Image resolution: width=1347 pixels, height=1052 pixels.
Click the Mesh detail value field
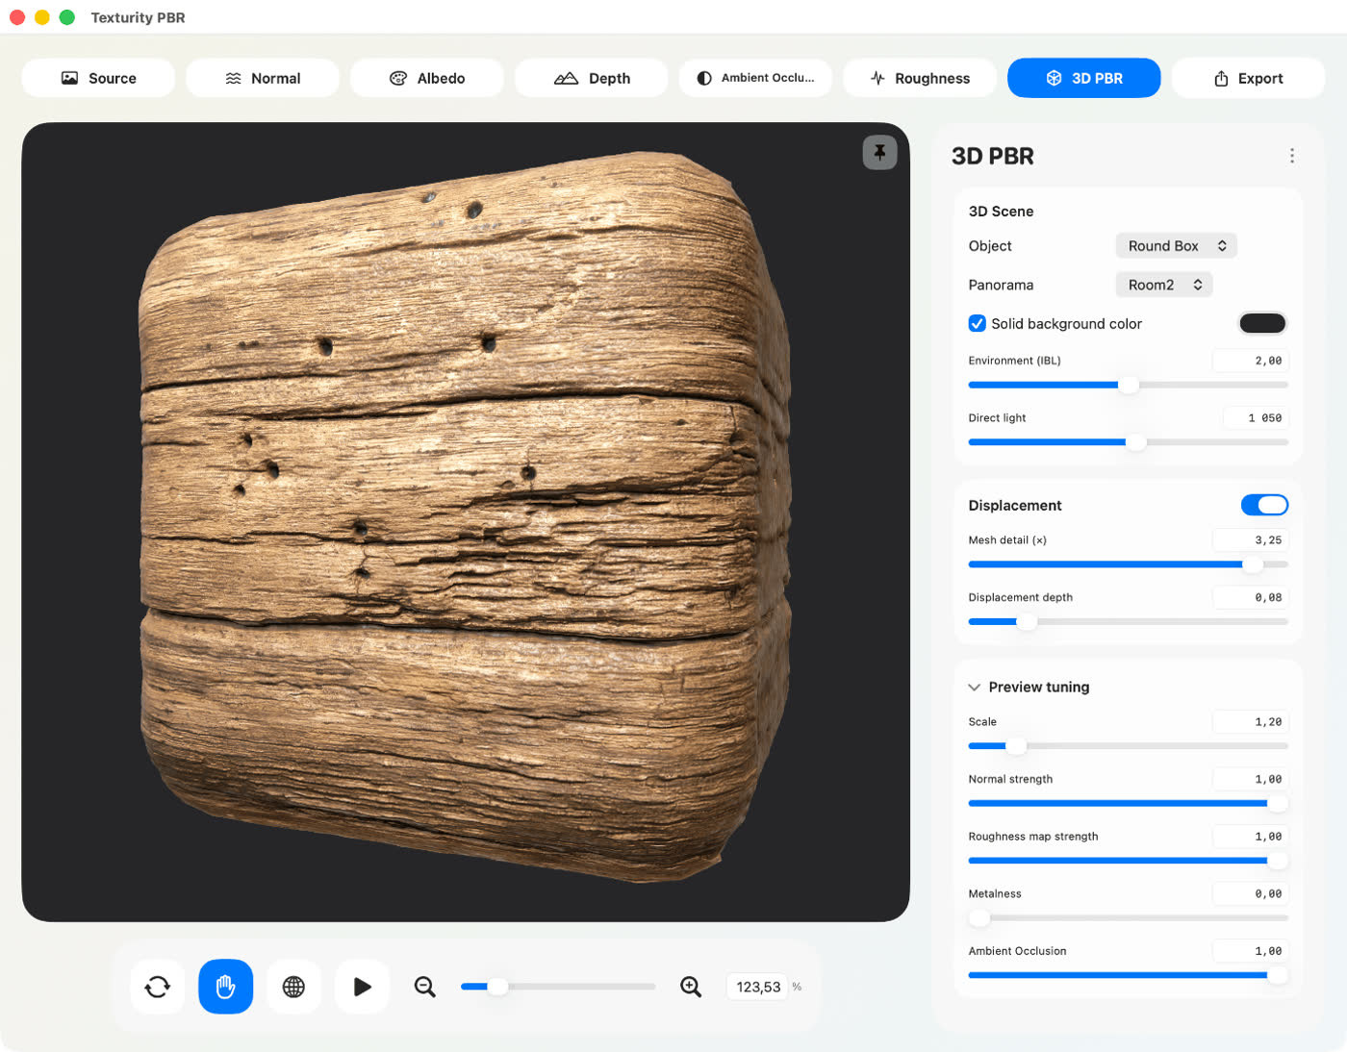point(1250,539)
